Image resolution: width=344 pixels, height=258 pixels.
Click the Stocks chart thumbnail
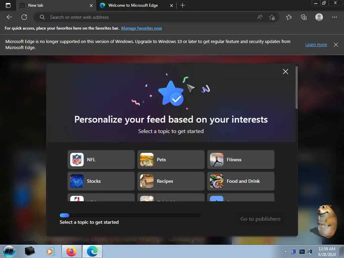[x=77, y=181]
